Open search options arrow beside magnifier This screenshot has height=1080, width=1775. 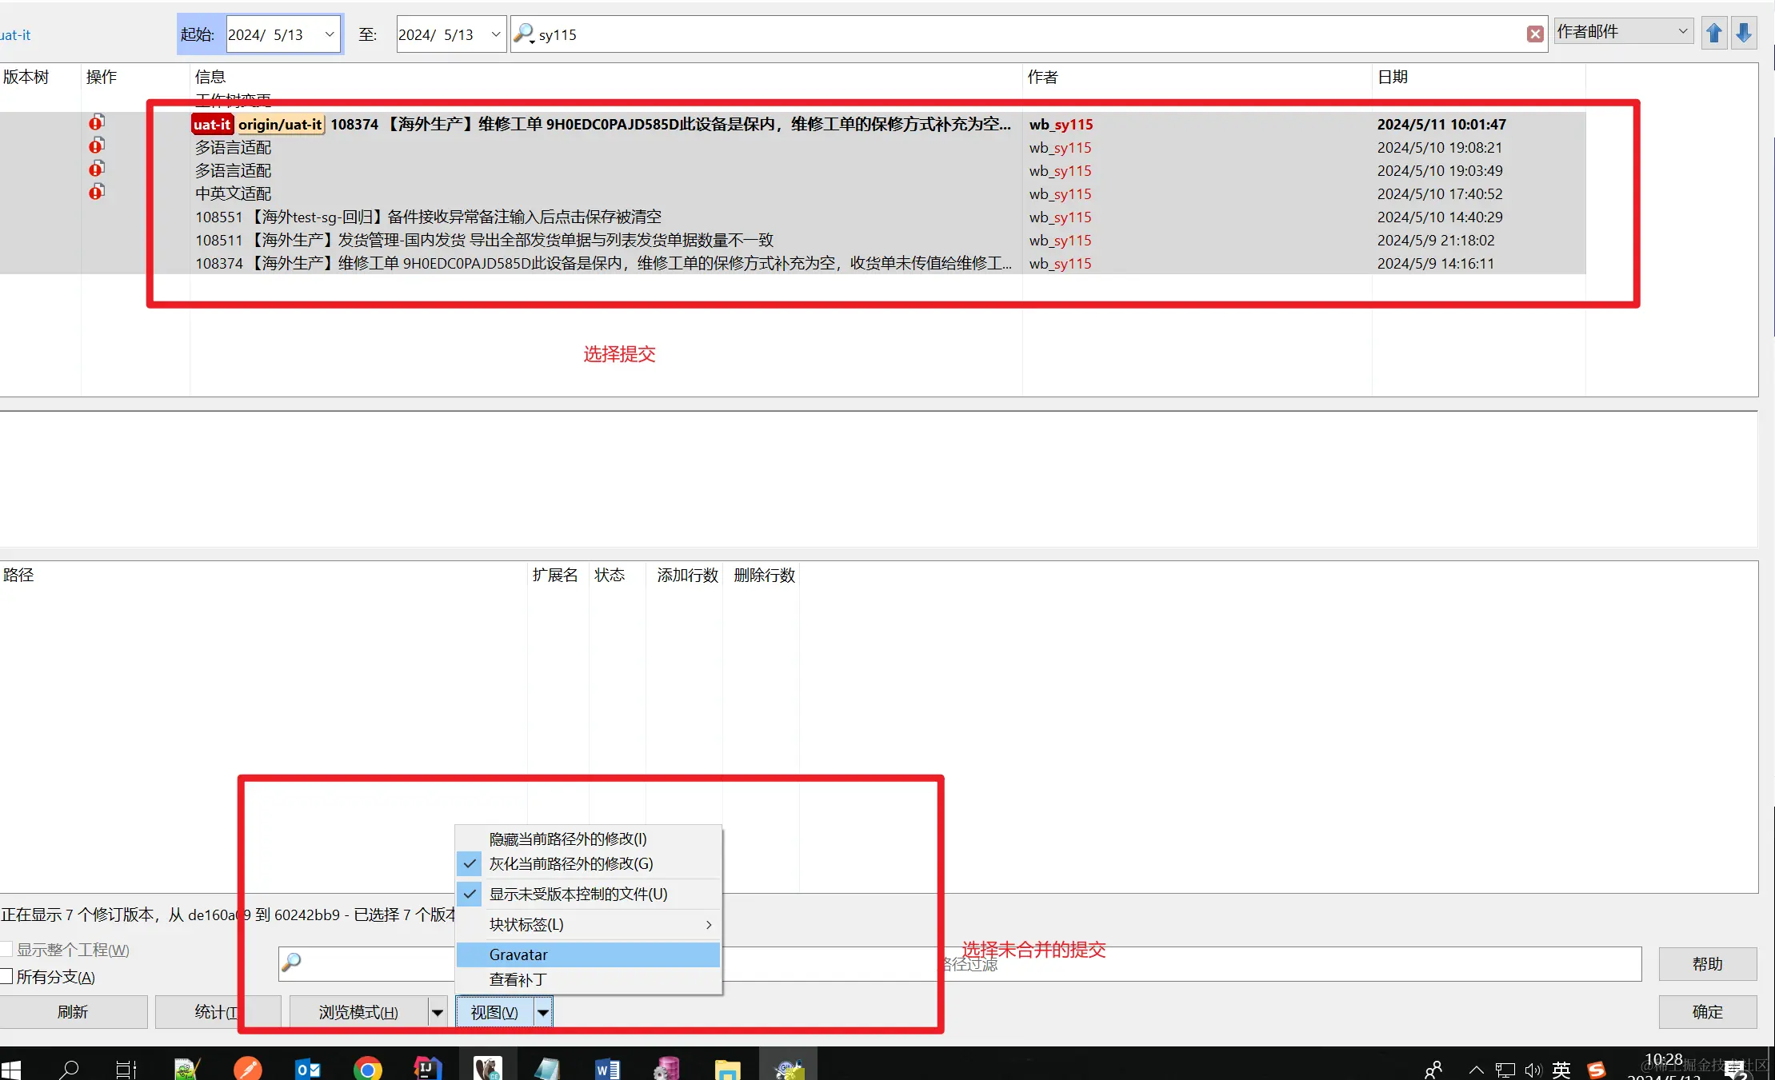coord(532,41)
